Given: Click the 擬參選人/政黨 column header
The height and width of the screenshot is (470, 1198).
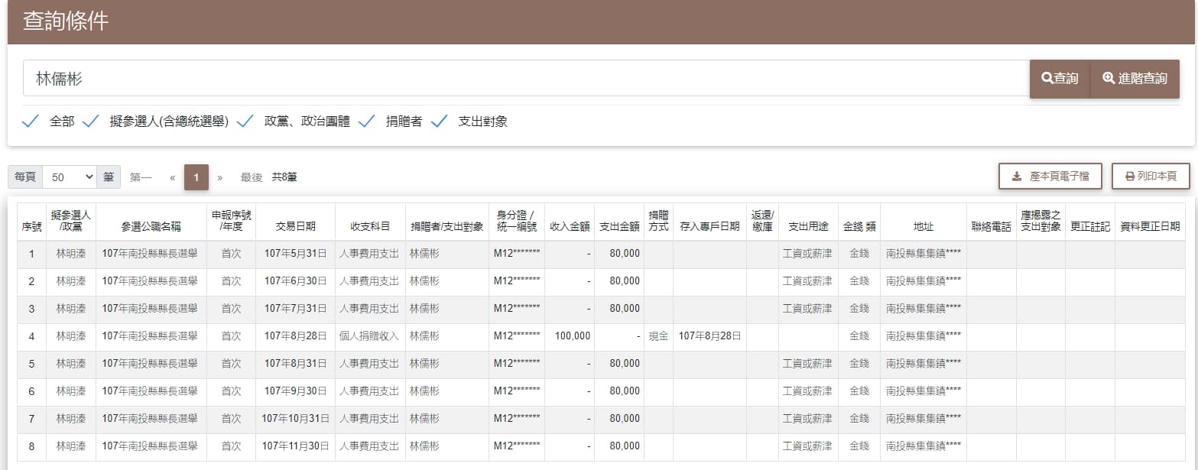Looking at the screenshot, I should tap(71, 222).
